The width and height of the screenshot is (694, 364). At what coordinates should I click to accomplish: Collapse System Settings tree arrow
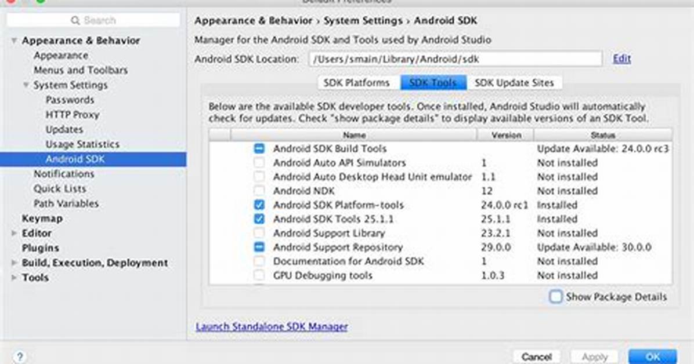[x=26, y=85]
